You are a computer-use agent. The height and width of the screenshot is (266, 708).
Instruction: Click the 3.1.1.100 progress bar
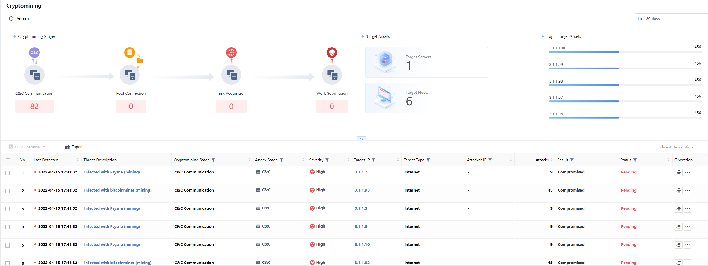coord(584,52)
